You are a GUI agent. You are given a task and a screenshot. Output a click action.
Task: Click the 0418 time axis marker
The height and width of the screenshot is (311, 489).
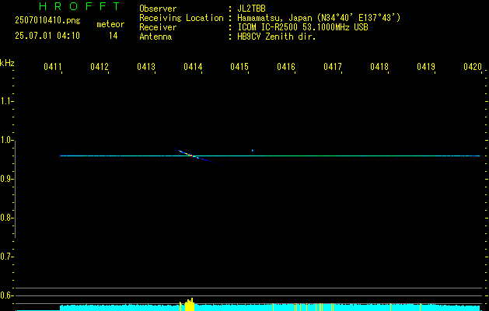(379, 67)
